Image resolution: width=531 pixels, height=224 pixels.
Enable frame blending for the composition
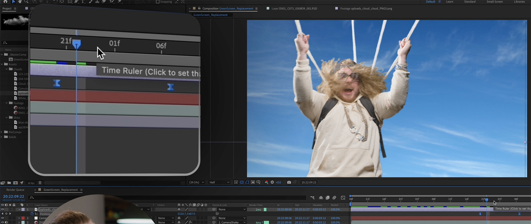327,197
